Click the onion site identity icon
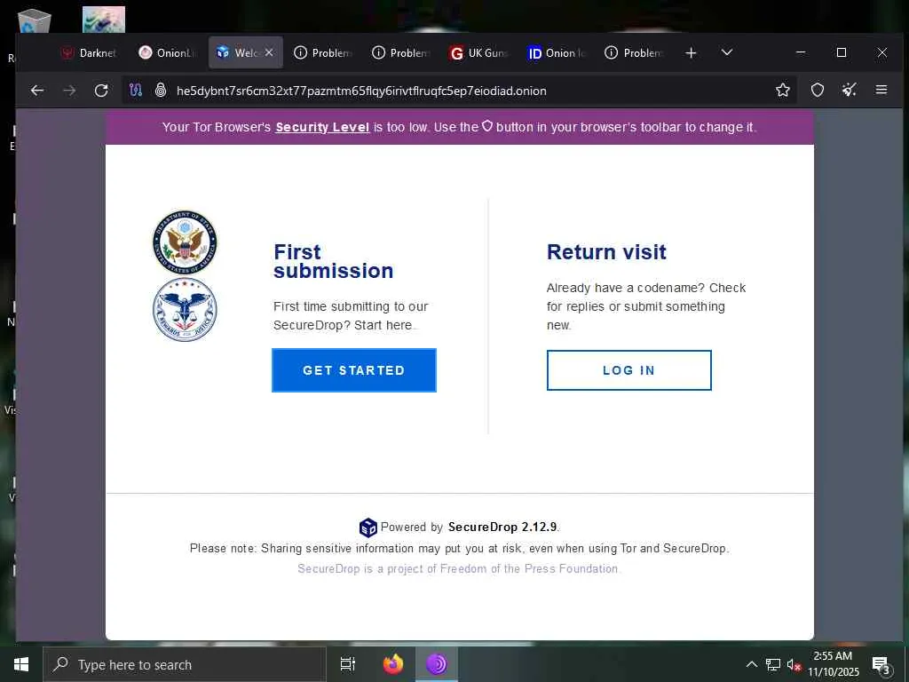Image resolution: width=909 pixels, height=682 pixels. tap(161, 91)
